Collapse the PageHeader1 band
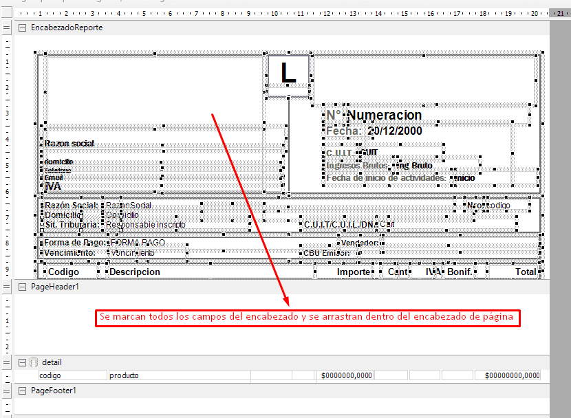 pos(22,287)
